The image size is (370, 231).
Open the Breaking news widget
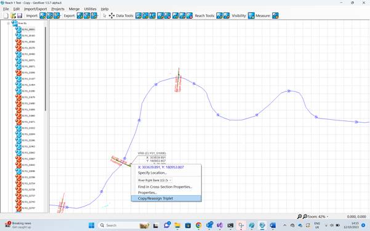click(18, 225)
